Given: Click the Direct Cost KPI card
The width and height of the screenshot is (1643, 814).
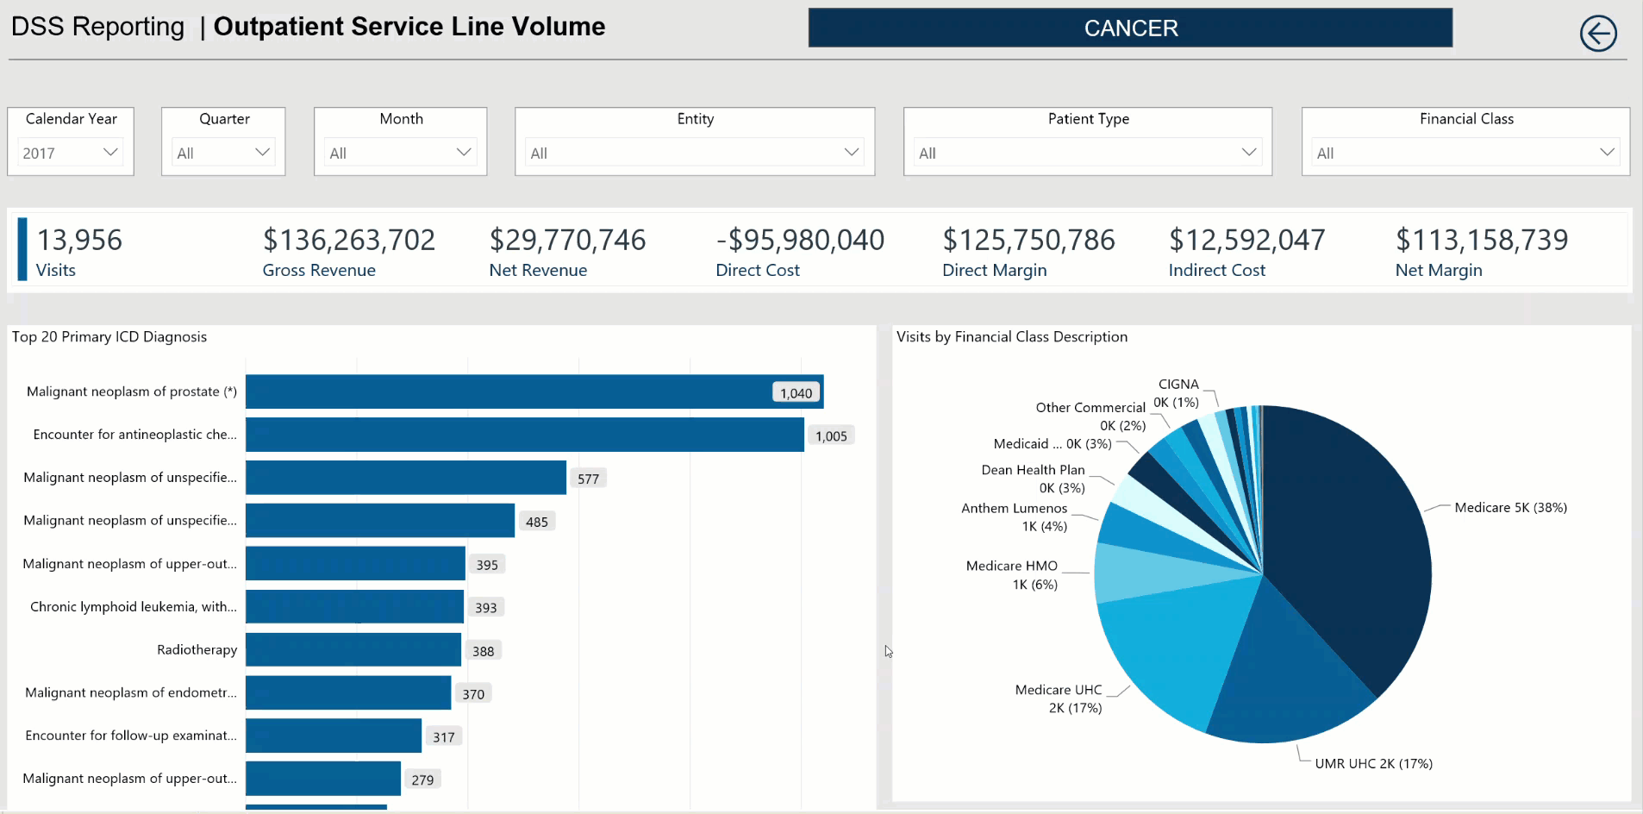Looking at the screenshot, I should click(800, 251).
